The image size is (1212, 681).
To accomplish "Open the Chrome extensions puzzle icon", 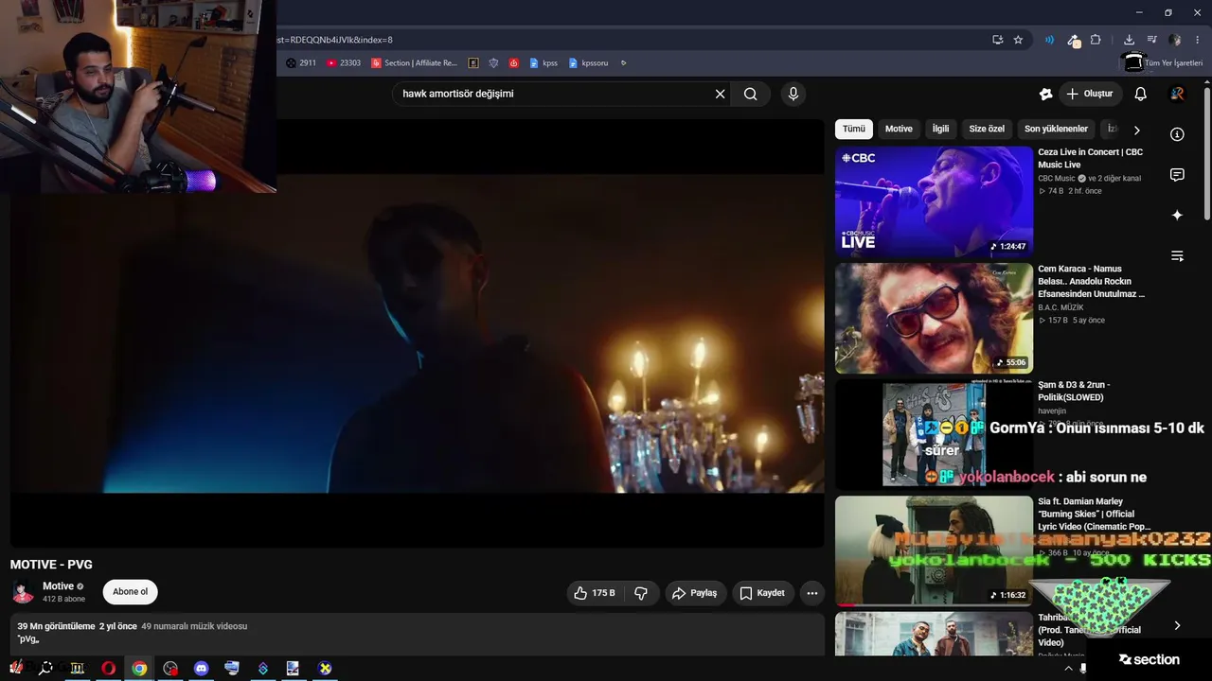I will click(1096, 40).
